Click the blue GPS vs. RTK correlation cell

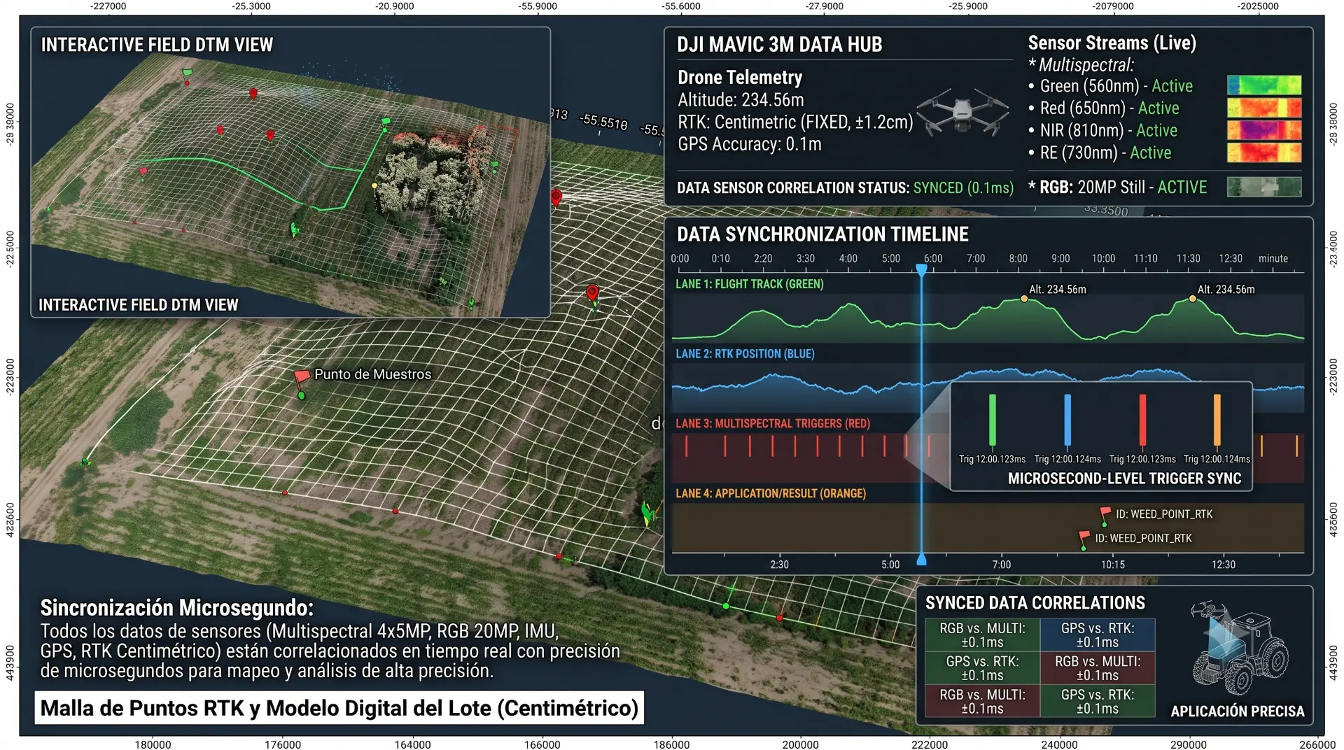pos(1098,635)
